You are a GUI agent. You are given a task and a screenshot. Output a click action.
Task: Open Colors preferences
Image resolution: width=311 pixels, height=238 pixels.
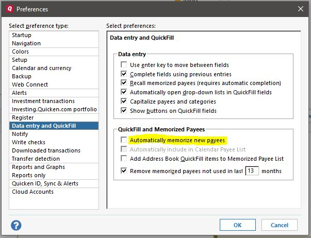pos(54,52)
